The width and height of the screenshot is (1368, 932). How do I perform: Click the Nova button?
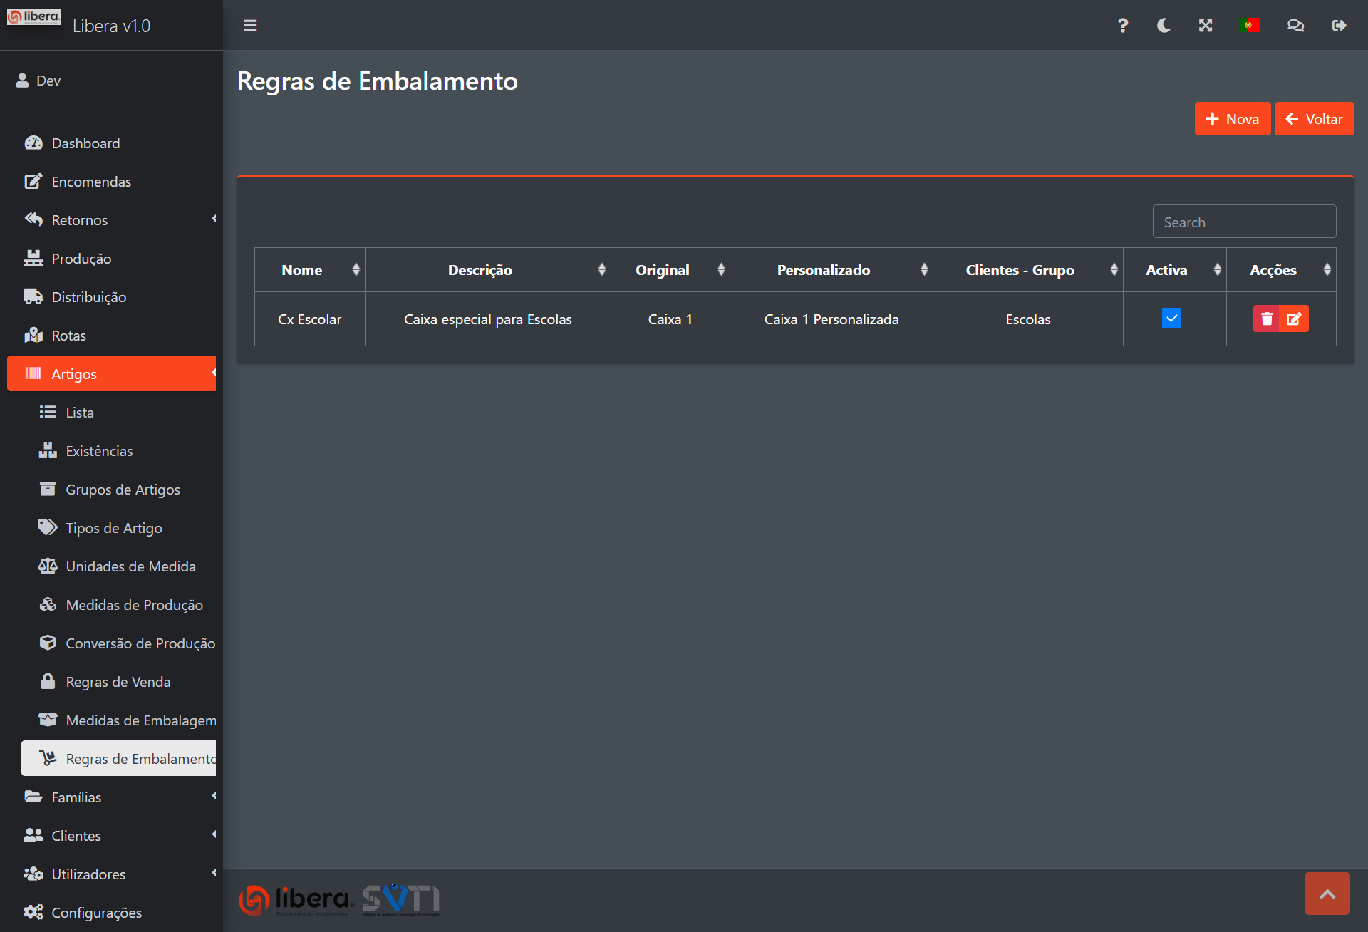coord(1232,119)
